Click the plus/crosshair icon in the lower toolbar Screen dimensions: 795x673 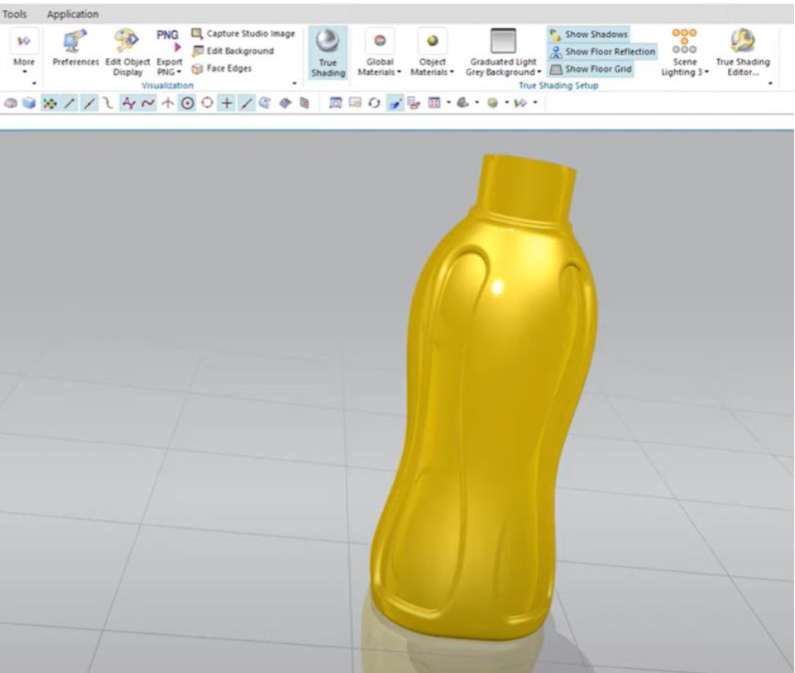click(x=226, y=103)
